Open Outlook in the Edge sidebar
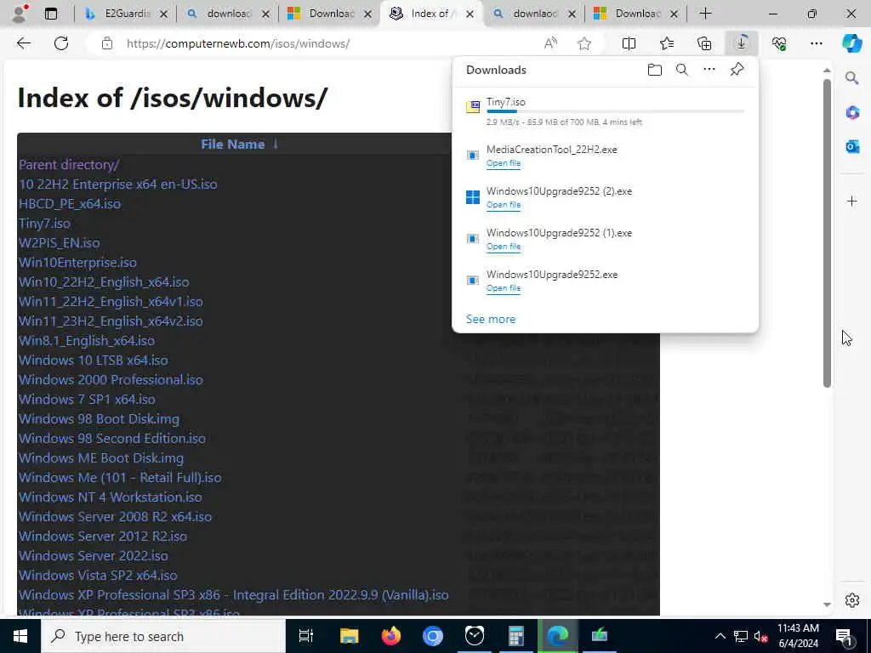 (x=852, y=146)
